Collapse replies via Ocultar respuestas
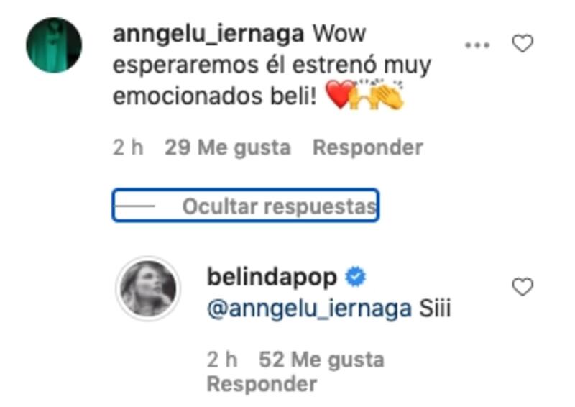This screenshot has width=575, height=407. point(245,205)
